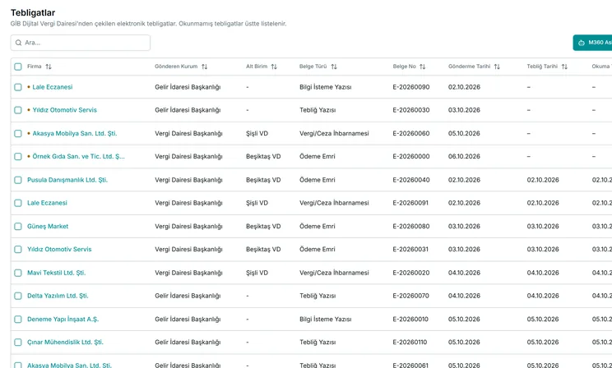Click the Belge Türü header label

click(x=313, y=67)
